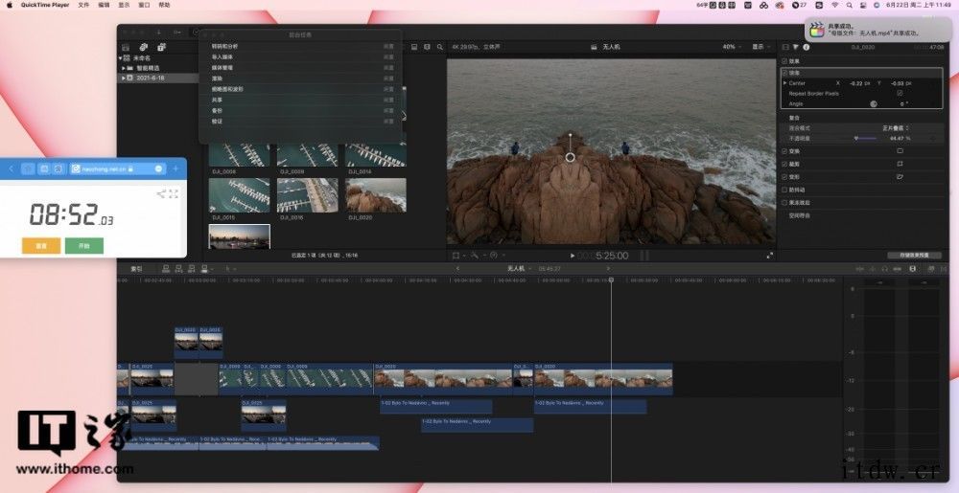Open the keyword editor key icon
Viewport: 959px width, 493px height.
tap(177, 32)
